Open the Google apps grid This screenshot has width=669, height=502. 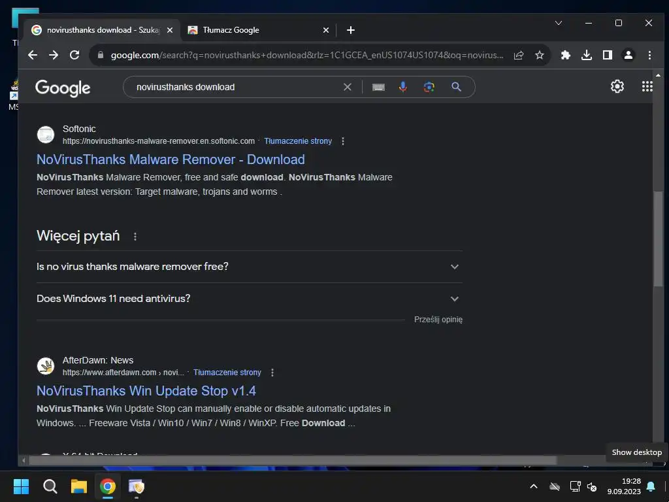[x=647, y=87]
